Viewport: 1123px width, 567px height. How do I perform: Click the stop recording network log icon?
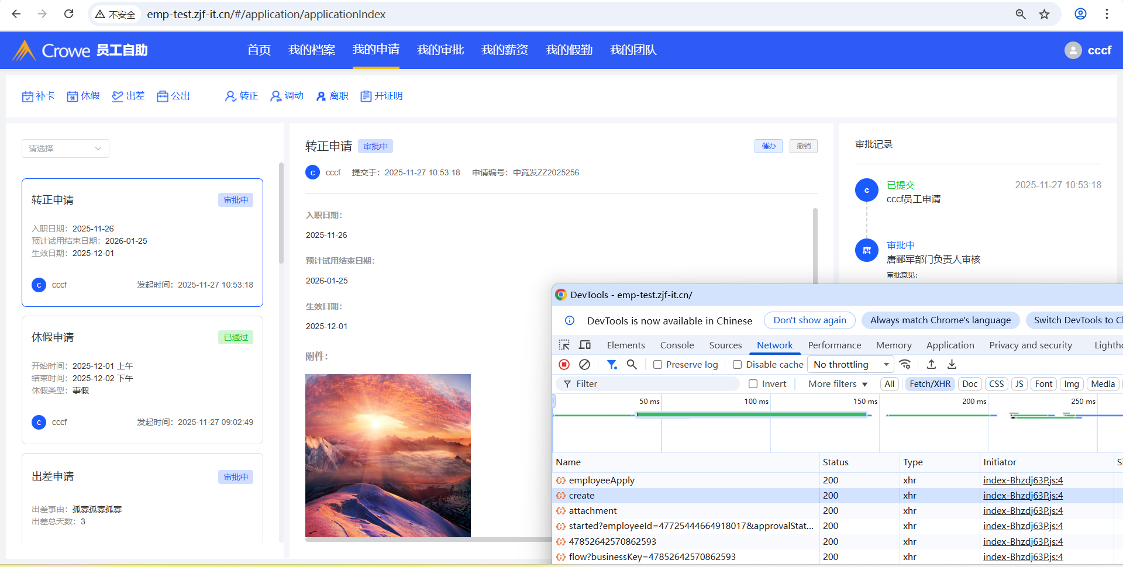[564, 364]
